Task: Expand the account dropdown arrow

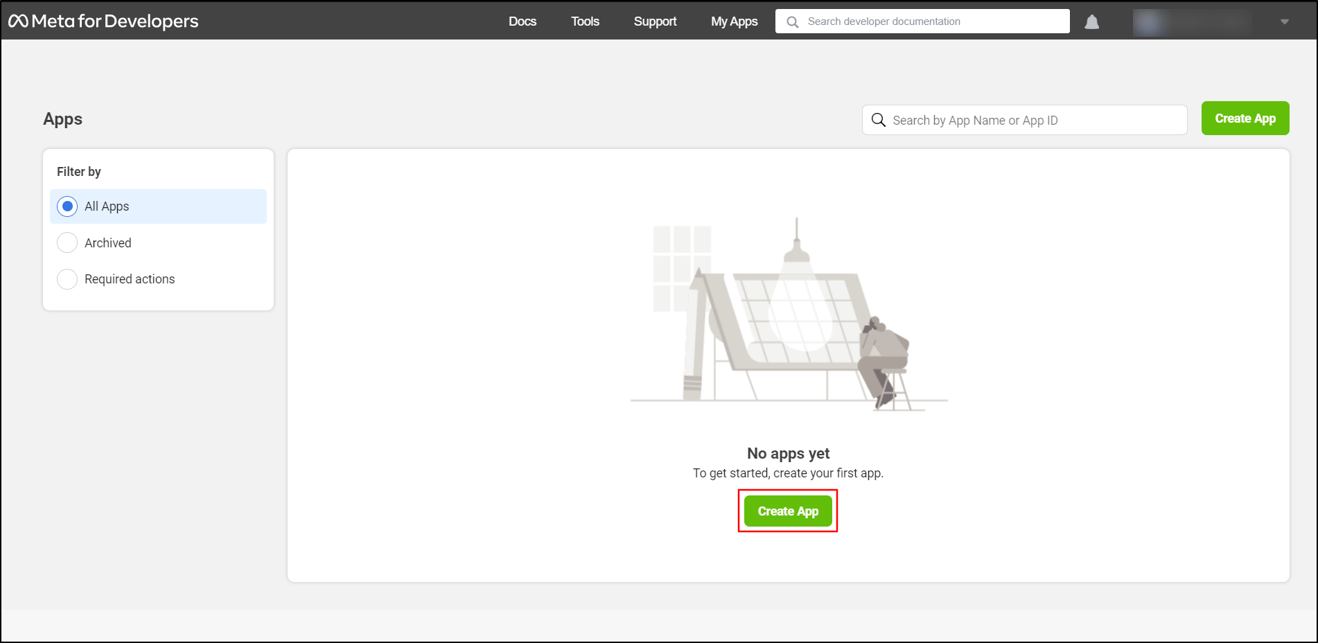Action: coord(1284,22)
